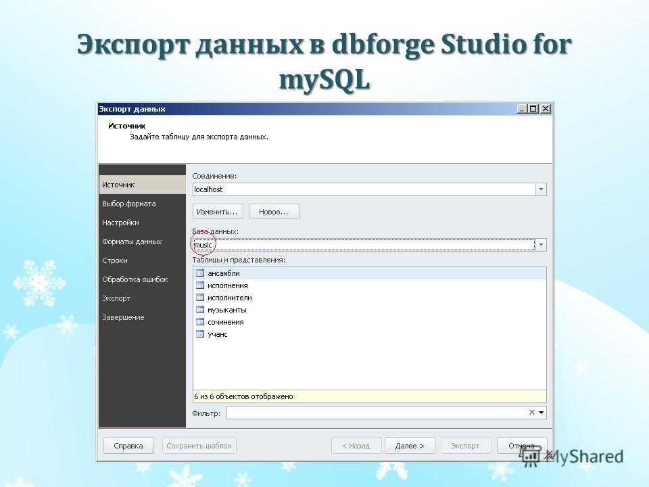Click the Экспорт button at the bottom
Screen dimensions: 649x487
[x=466, y=446]
